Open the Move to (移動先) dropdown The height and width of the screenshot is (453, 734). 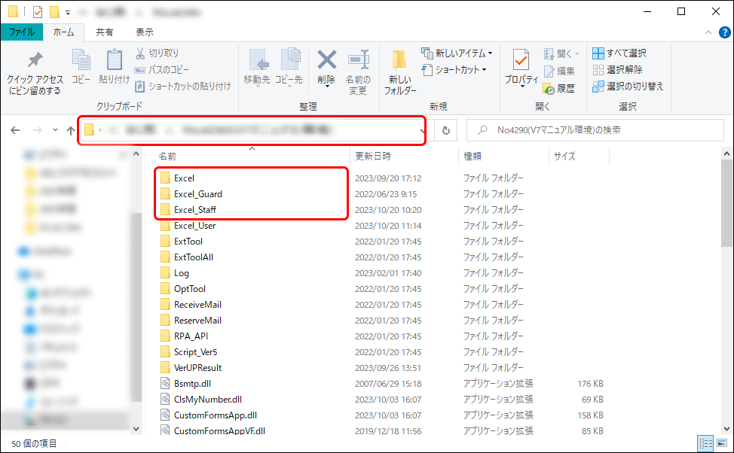(257, 68)
